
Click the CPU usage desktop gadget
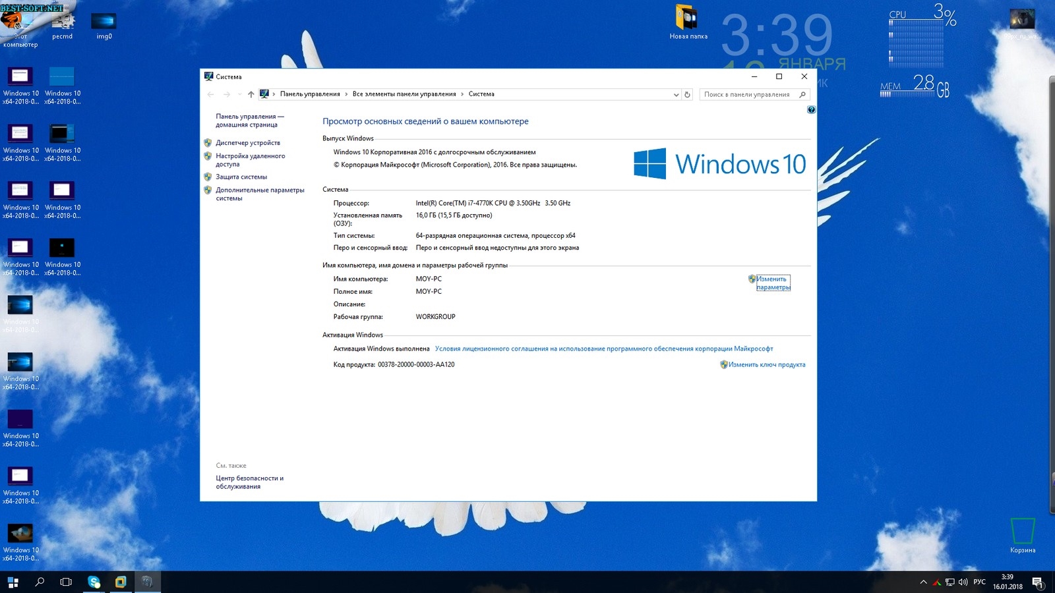[x=922, y=34]
